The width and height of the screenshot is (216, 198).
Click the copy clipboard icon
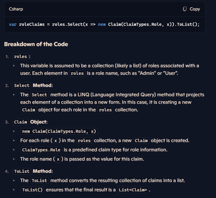pyautogui.click(x=185, y=9)
